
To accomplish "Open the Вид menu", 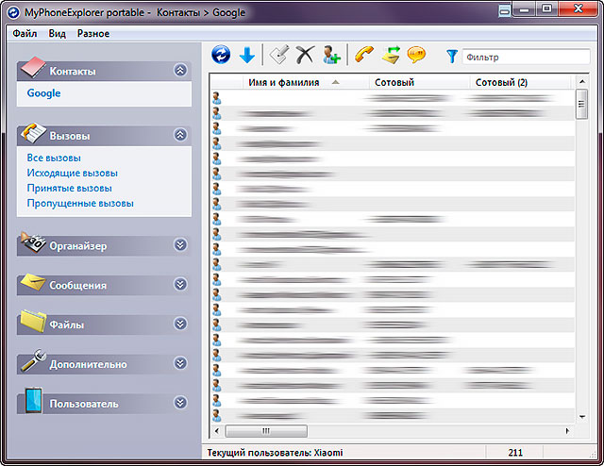I will click(57, 34).
